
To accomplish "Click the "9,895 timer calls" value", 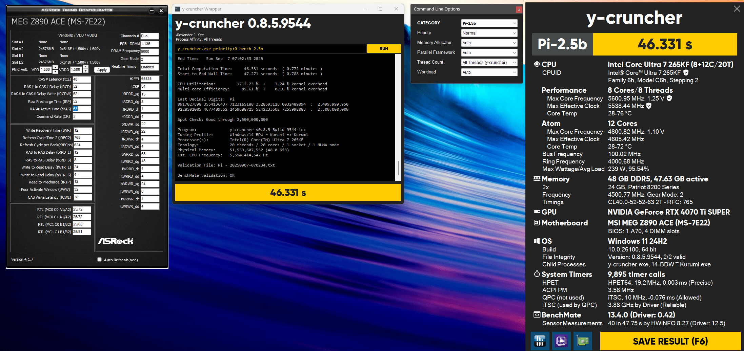I will pyautogui.click(x=636, y=274).
